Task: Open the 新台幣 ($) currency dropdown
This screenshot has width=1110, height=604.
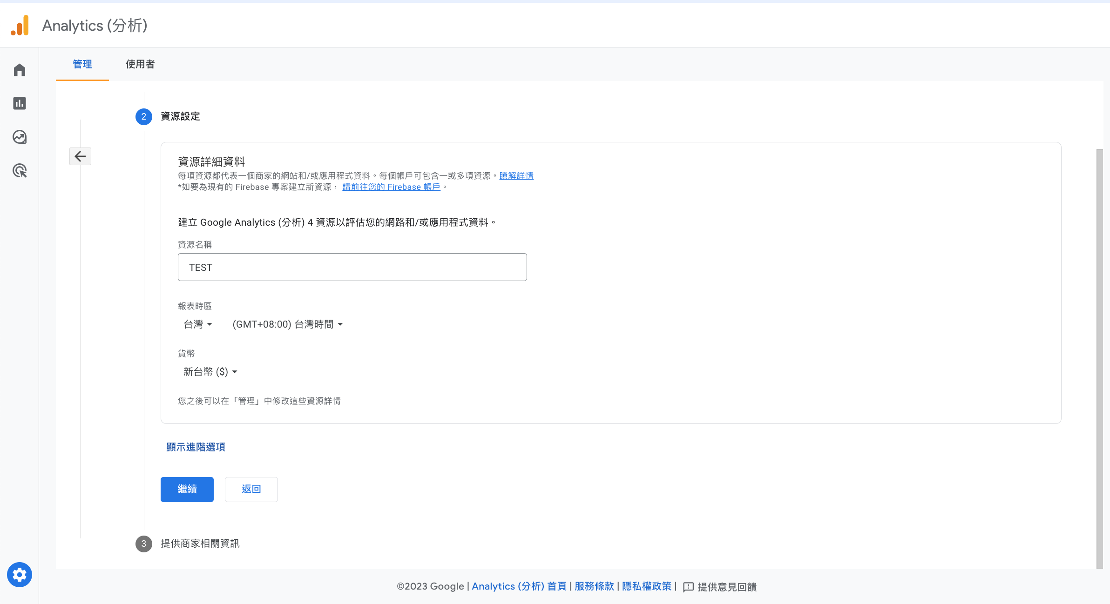Action: click(210, 372)
